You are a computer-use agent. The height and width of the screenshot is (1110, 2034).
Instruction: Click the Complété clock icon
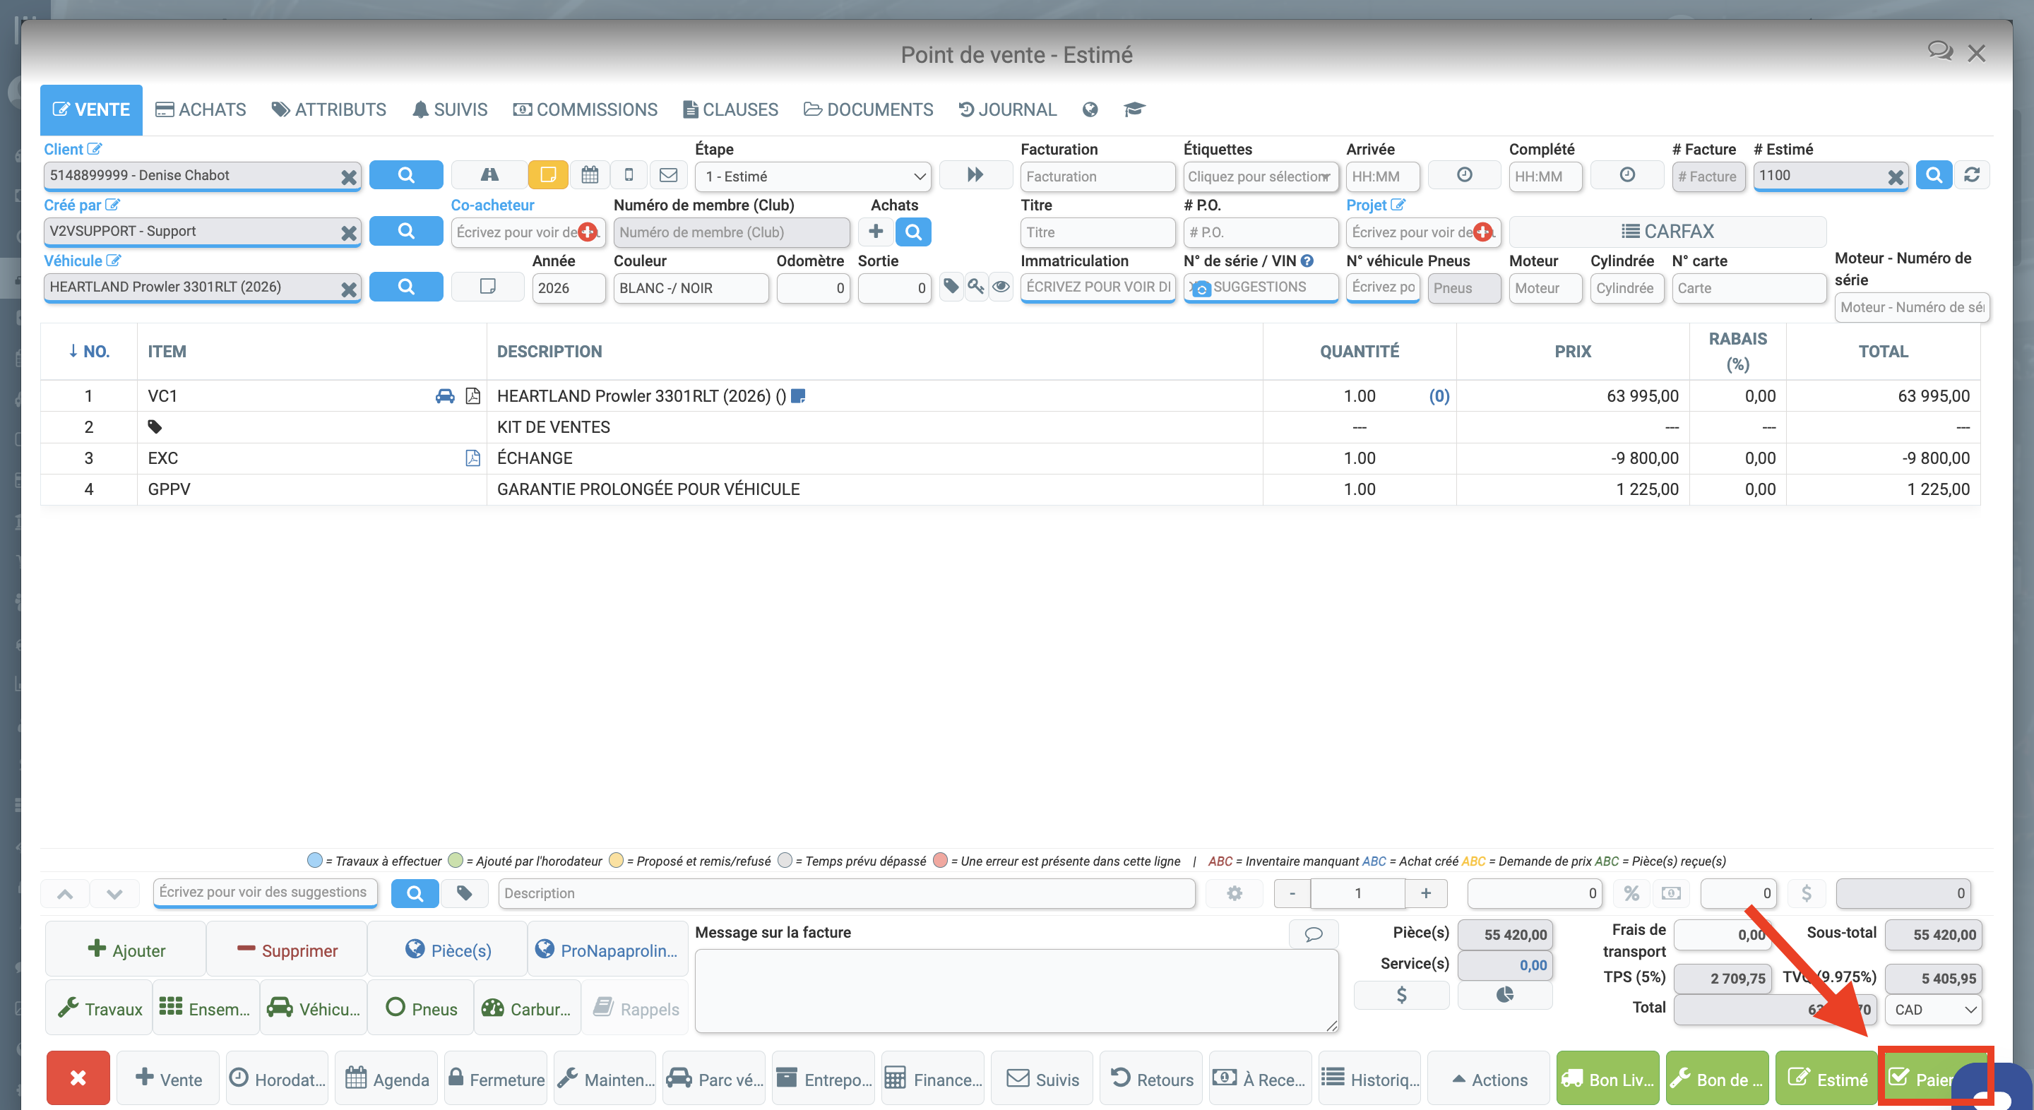click(1627, 175)
